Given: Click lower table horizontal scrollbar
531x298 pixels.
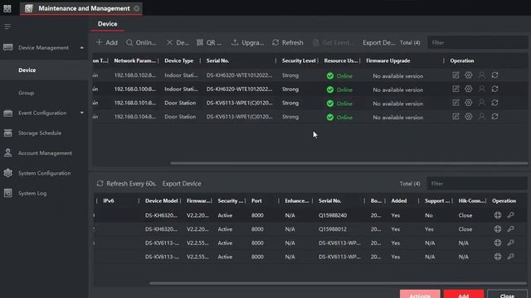Looking at the screenshot, I should click(338, 283).
